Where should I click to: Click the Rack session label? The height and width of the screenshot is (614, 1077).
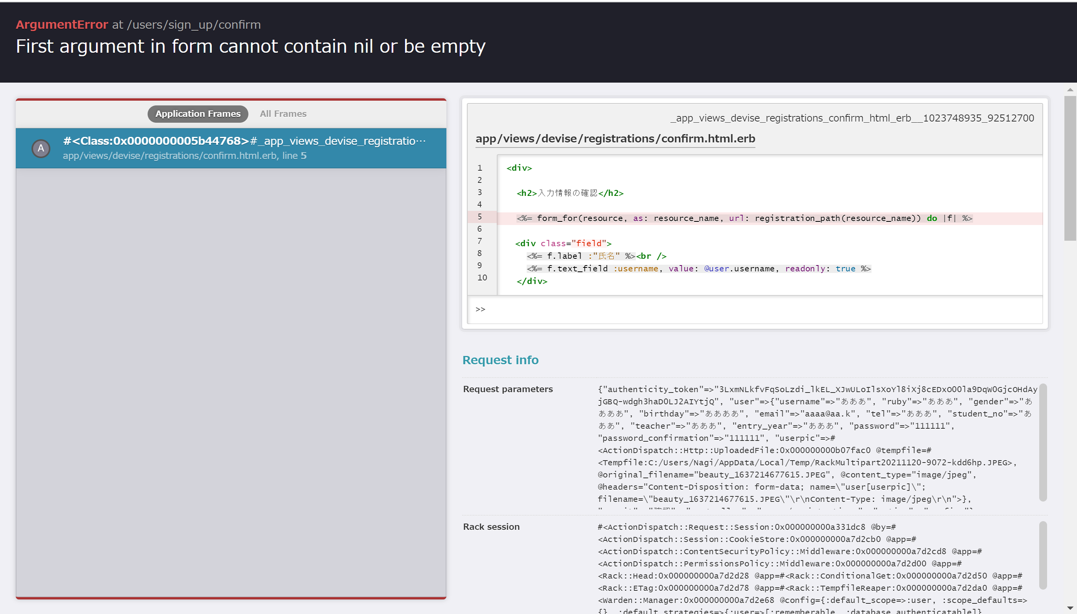tap(491, 527)
